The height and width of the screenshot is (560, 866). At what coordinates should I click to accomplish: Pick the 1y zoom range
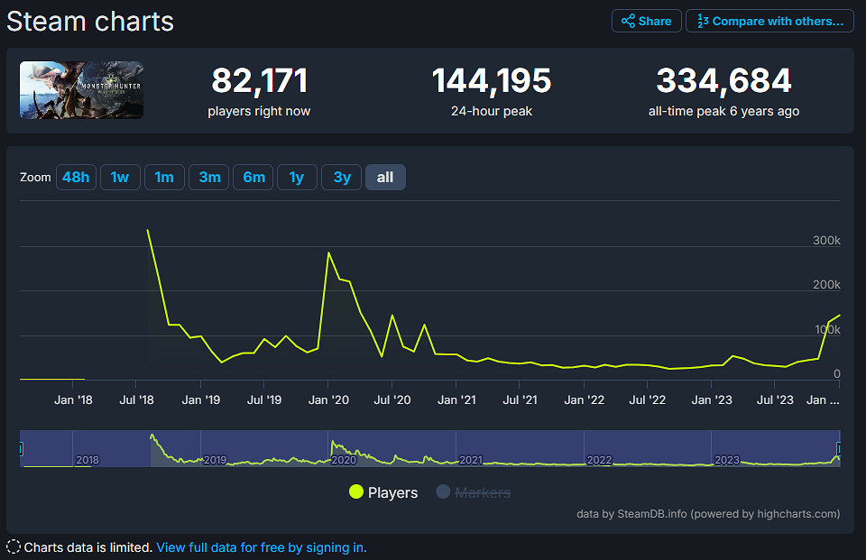297,177
